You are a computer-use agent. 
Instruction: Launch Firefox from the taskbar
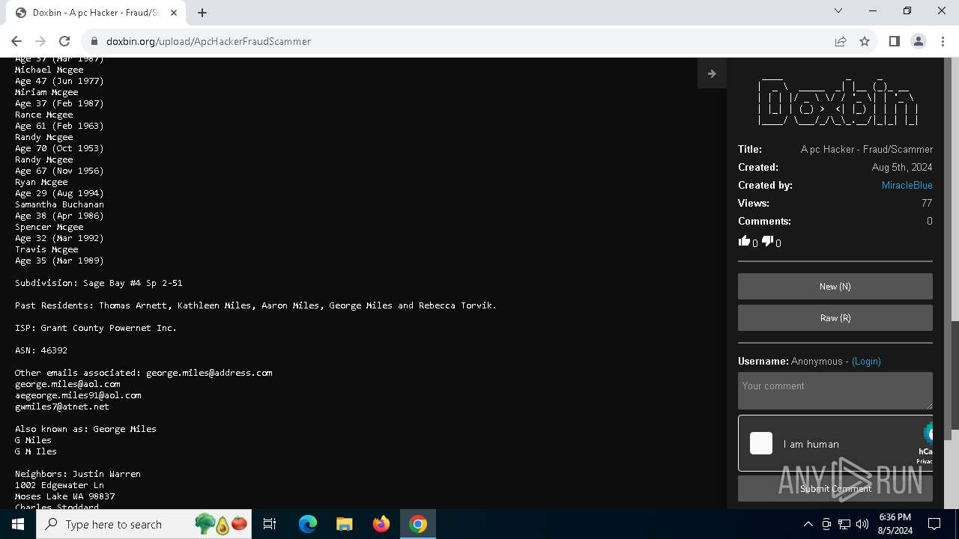point(381,524)
